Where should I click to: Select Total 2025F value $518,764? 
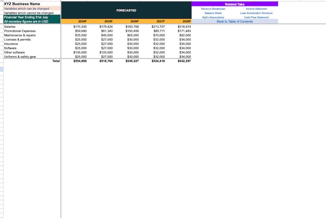tap(106, 61)
